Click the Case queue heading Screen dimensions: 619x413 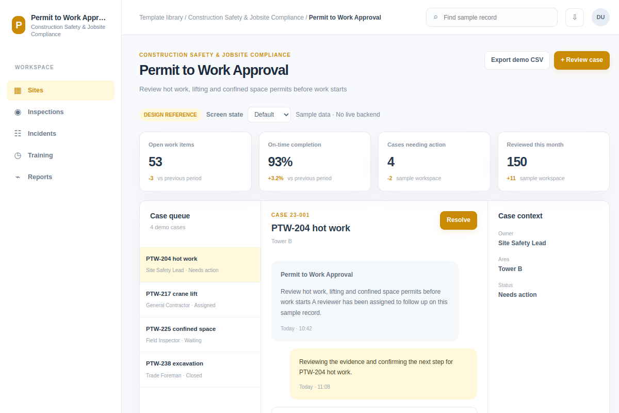pos(170,216)
